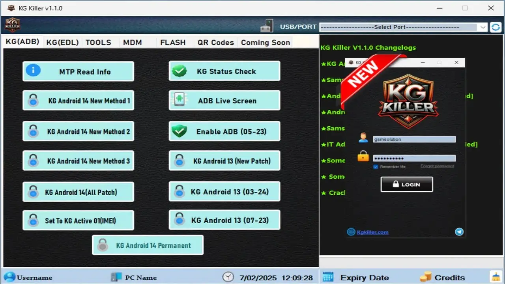Click the refresh ports icon

[x=495, y=27]
